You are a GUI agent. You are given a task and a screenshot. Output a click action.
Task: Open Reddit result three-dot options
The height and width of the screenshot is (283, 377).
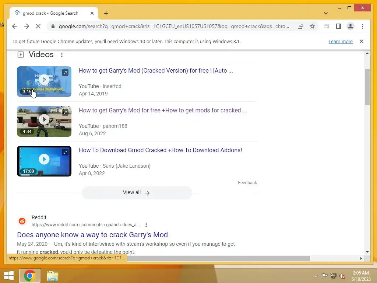click(146, 225)
